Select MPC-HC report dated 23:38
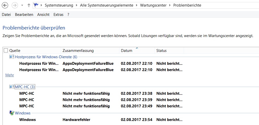Viewport: 259px width, 125px height. point(27,93)
